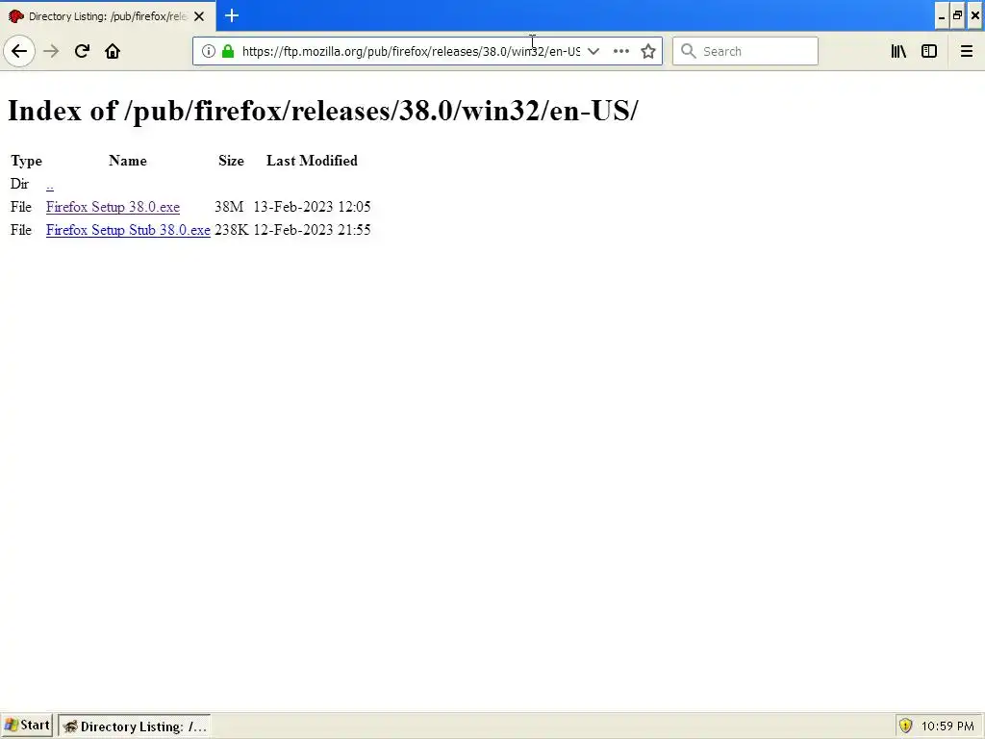The image size is (985, 739).
Task: Restore down the browser window
Action: click(x=957, y=15)
